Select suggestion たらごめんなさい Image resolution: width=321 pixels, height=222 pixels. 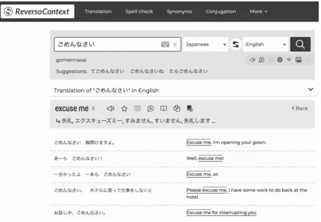[x=189, y=71]
